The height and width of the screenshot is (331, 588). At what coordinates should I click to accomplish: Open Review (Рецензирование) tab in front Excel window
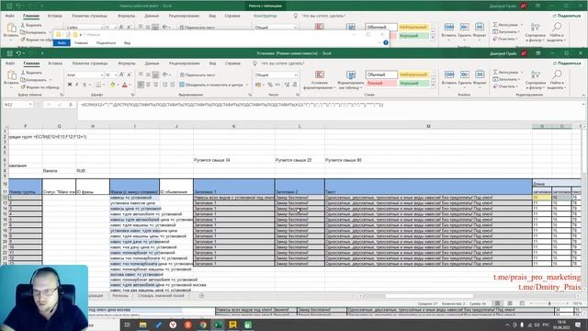184,63
